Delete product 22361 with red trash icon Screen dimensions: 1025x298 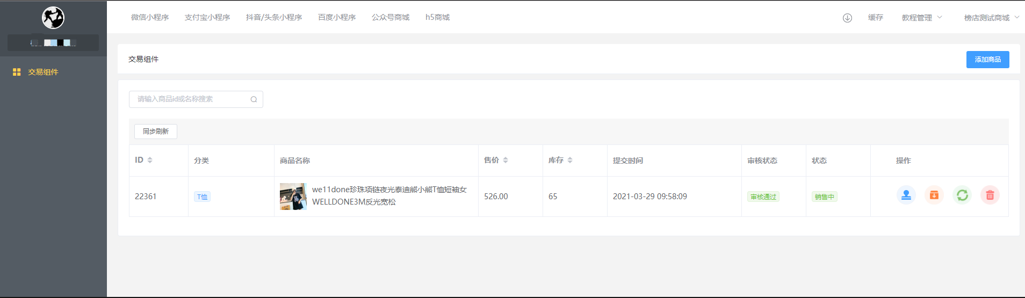click(x=990, y=195)
